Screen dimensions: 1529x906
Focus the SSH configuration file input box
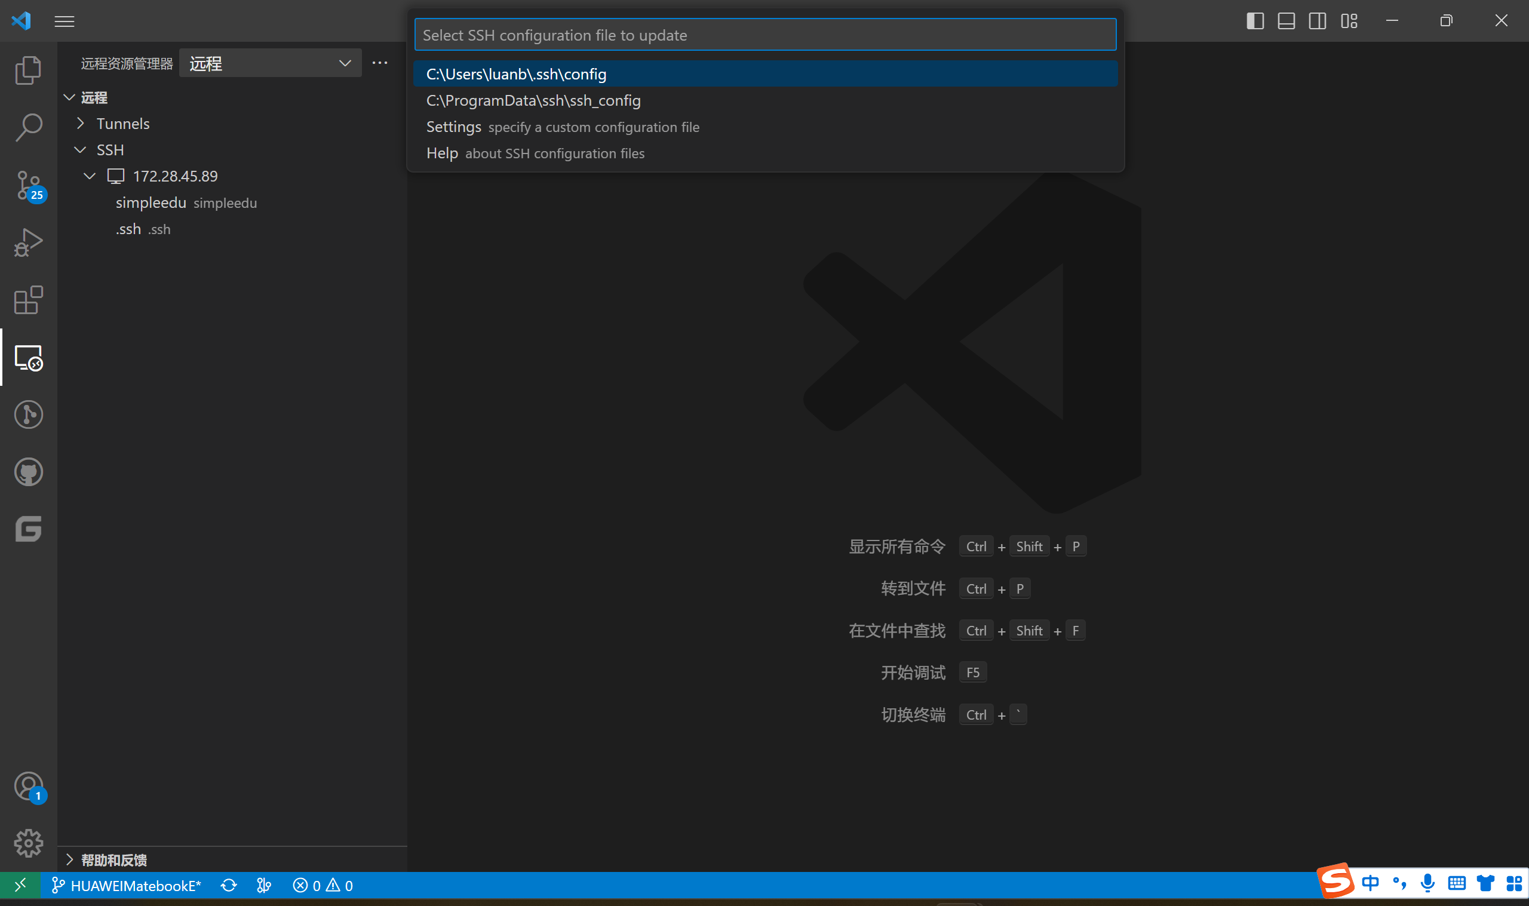click(x=766, y=35)
